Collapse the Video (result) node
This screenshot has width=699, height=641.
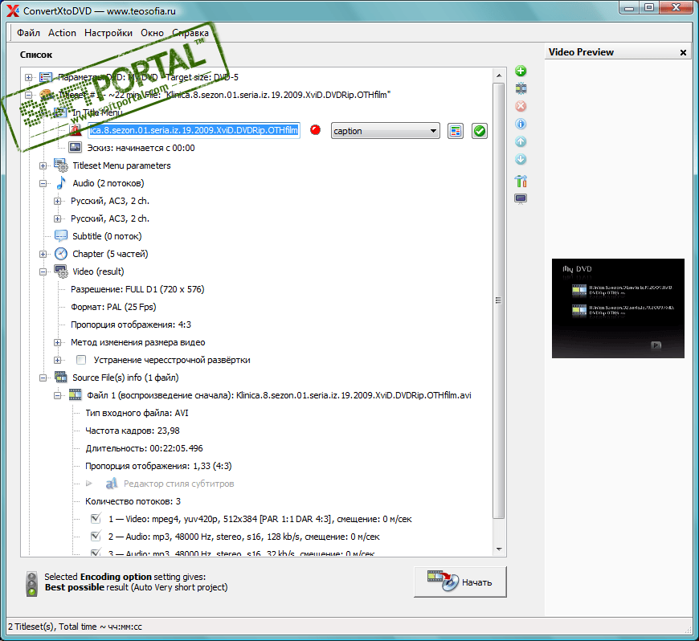[x=43, y=272]
